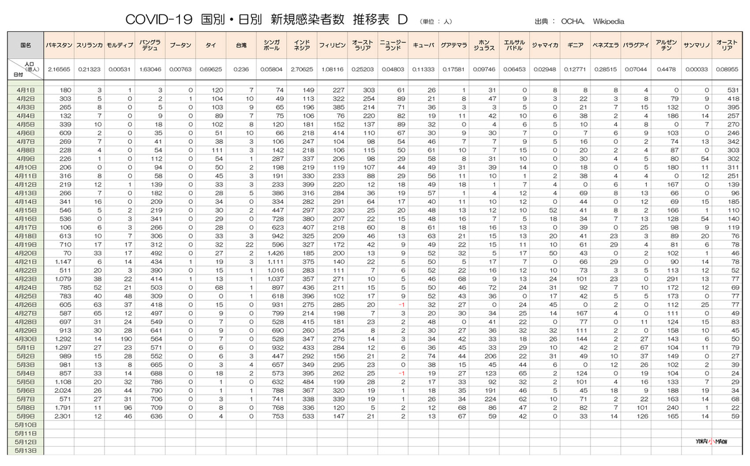Click the ホンジュラス column header
This screenshot has width=750, height=466.
tap(482, 46)
